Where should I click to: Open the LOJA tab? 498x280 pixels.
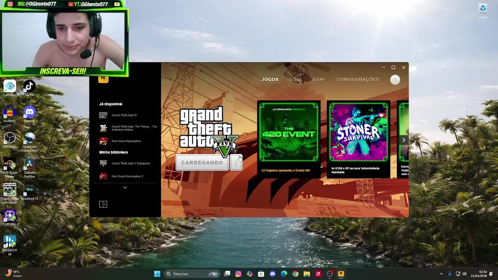pos(296,79)
